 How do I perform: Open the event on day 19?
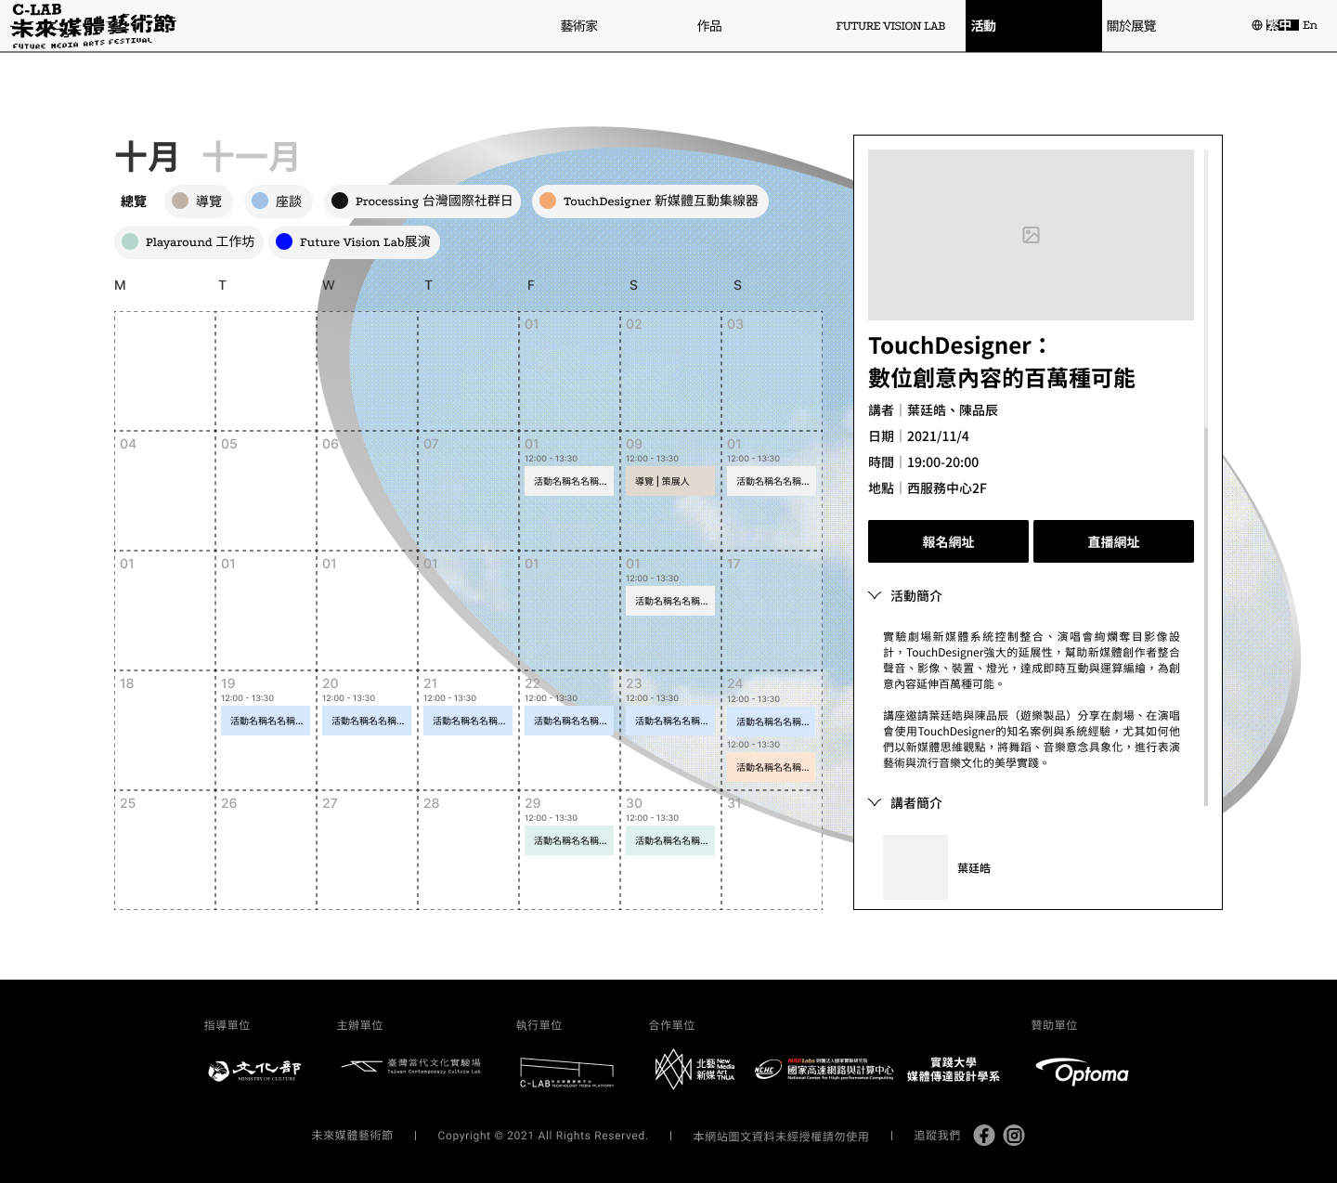pos(266,721)
